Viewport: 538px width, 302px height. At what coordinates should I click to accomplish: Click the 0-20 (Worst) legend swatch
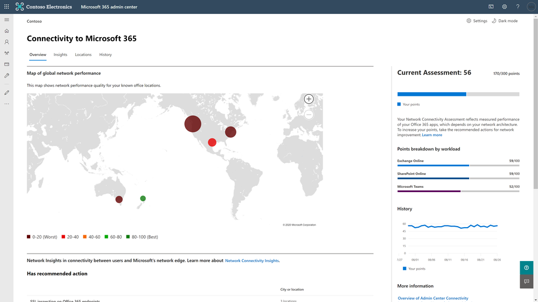[x=29, y=237]
